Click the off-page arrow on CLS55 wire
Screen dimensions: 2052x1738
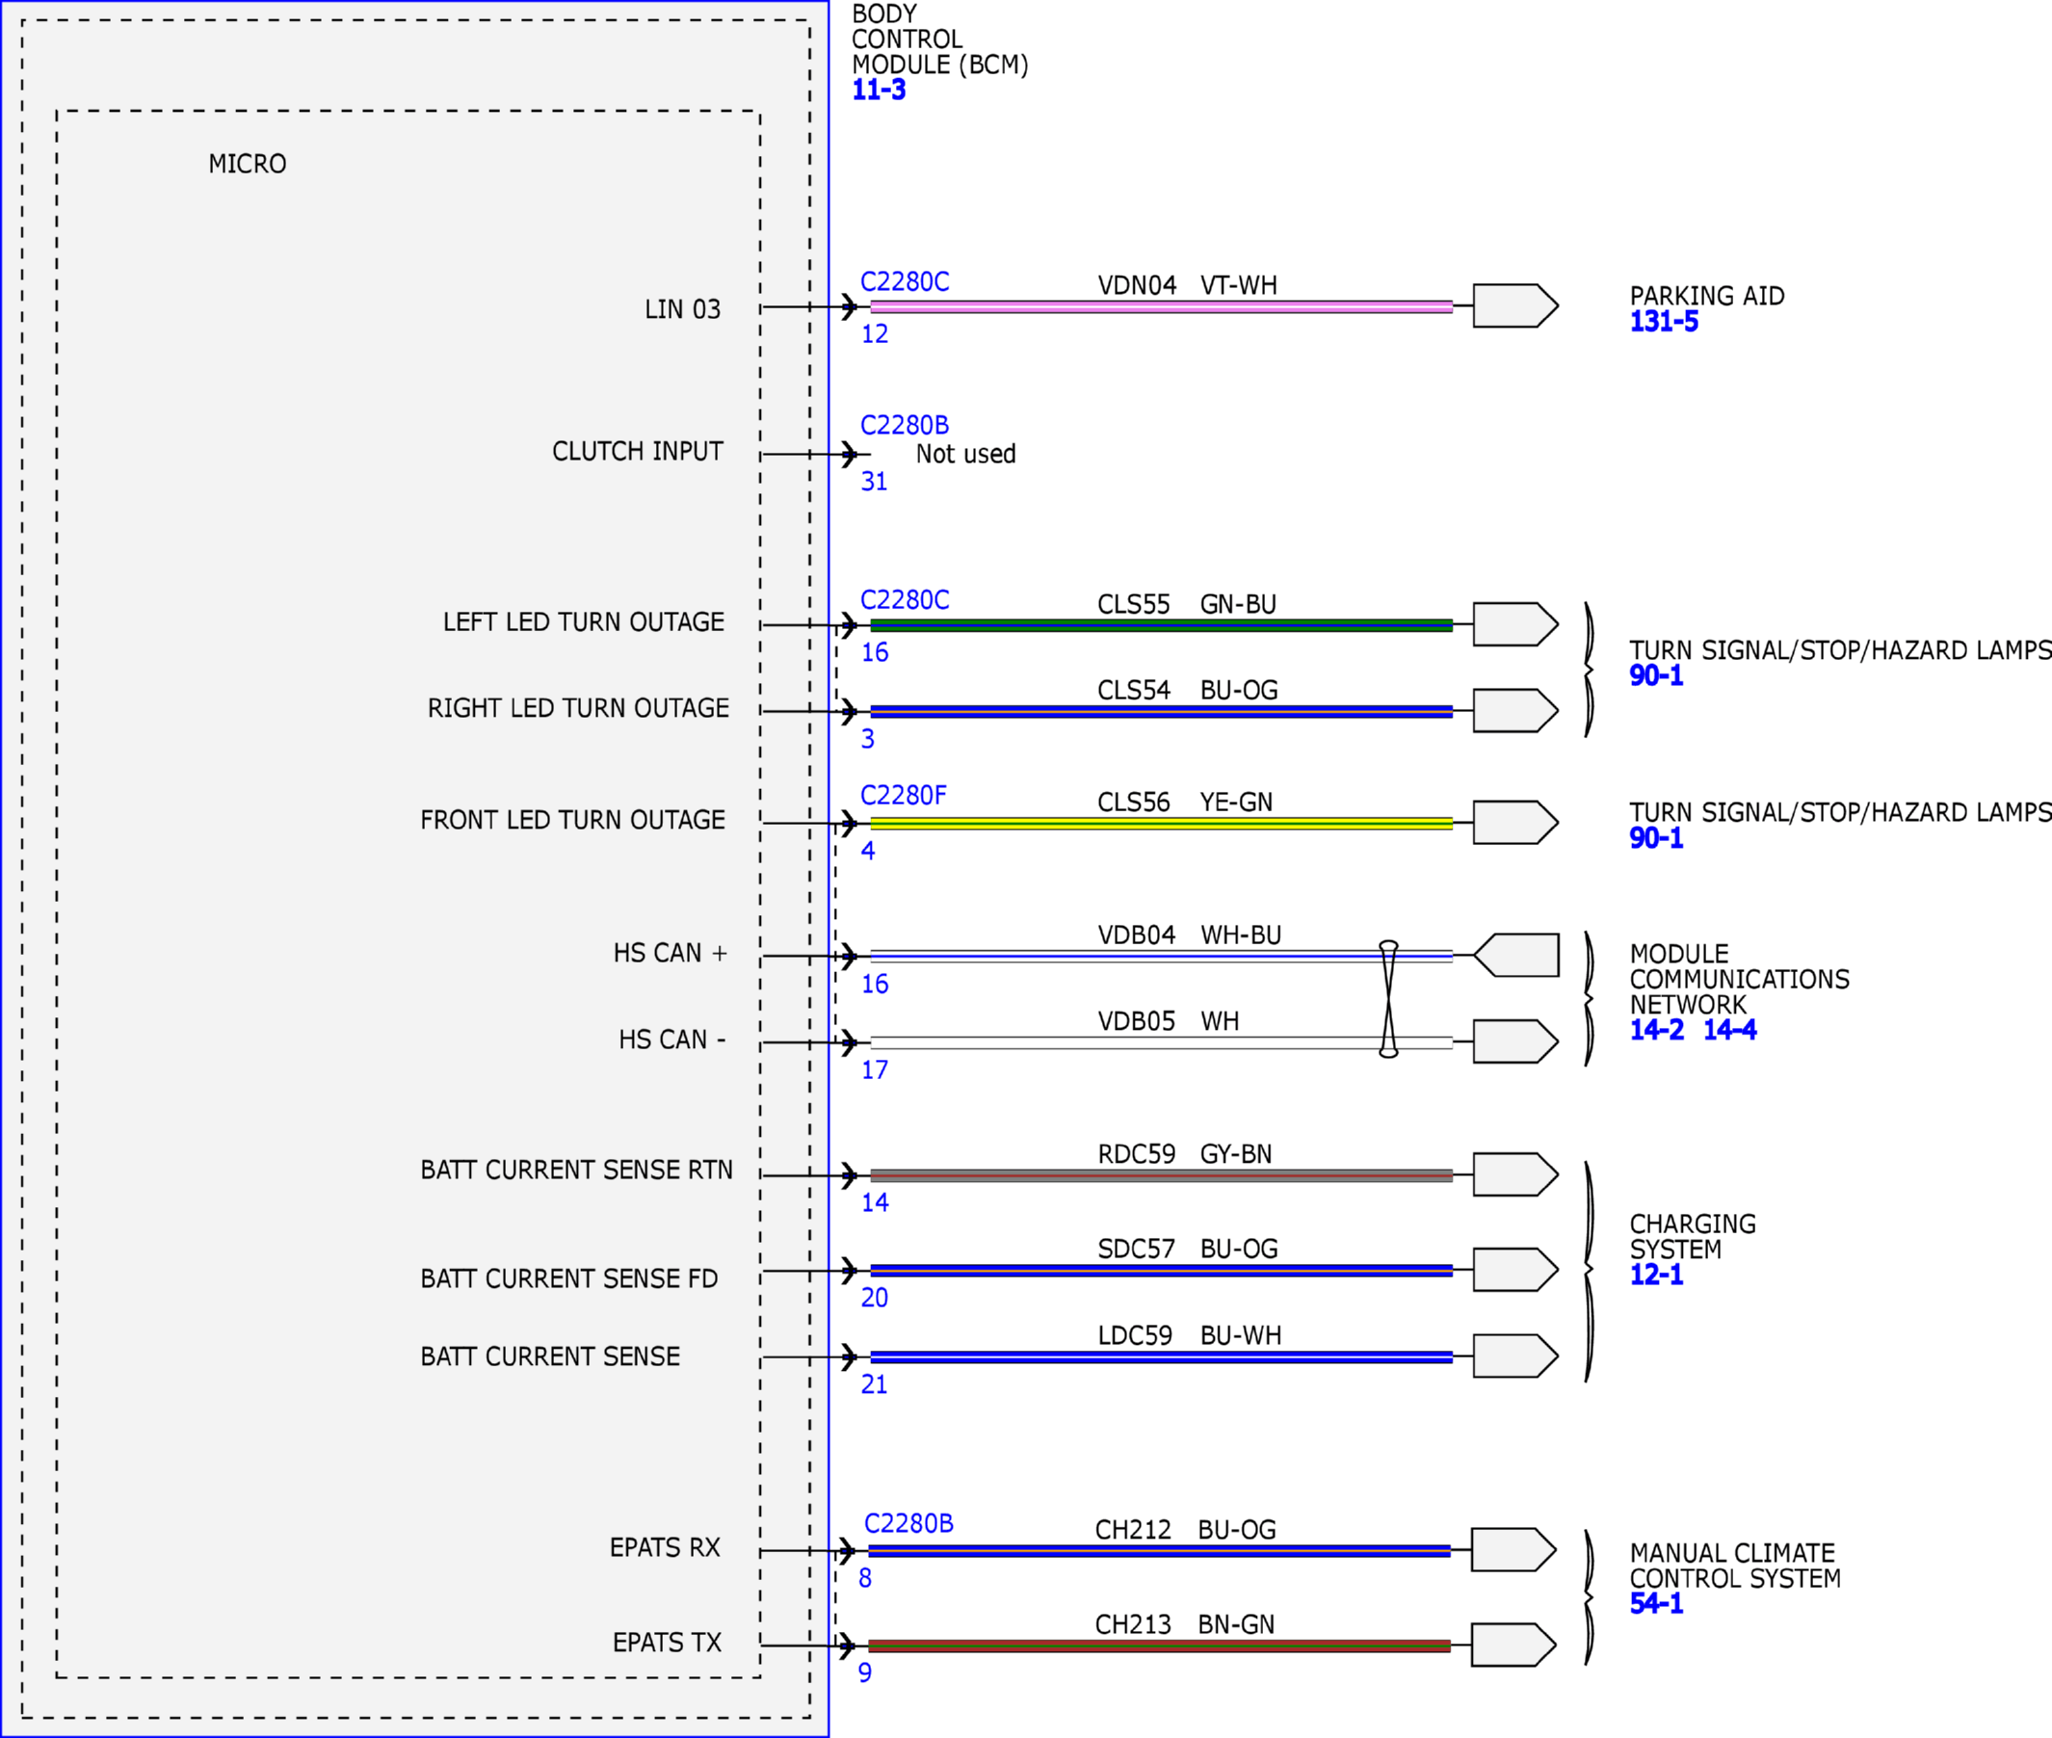point(1515,623)
